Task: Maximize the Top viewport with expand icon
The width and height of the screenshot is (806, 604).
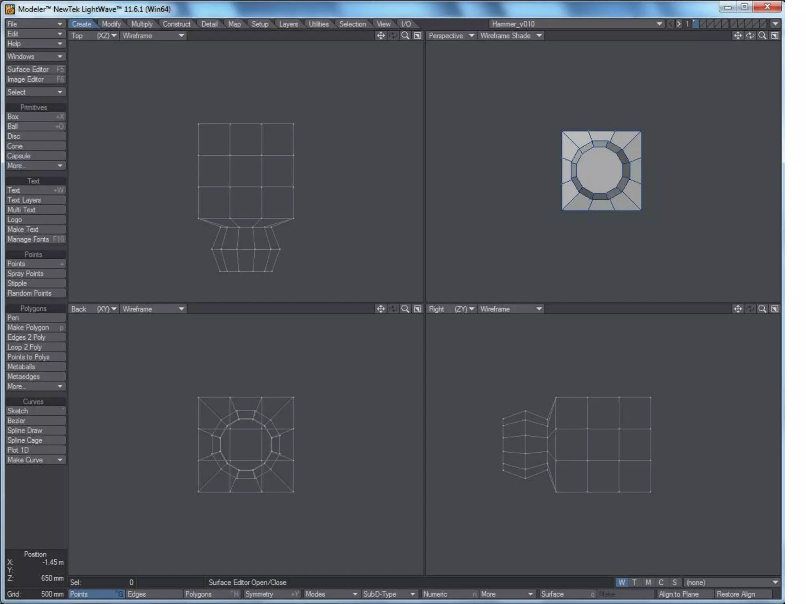Action: click(x=418, y=36)
